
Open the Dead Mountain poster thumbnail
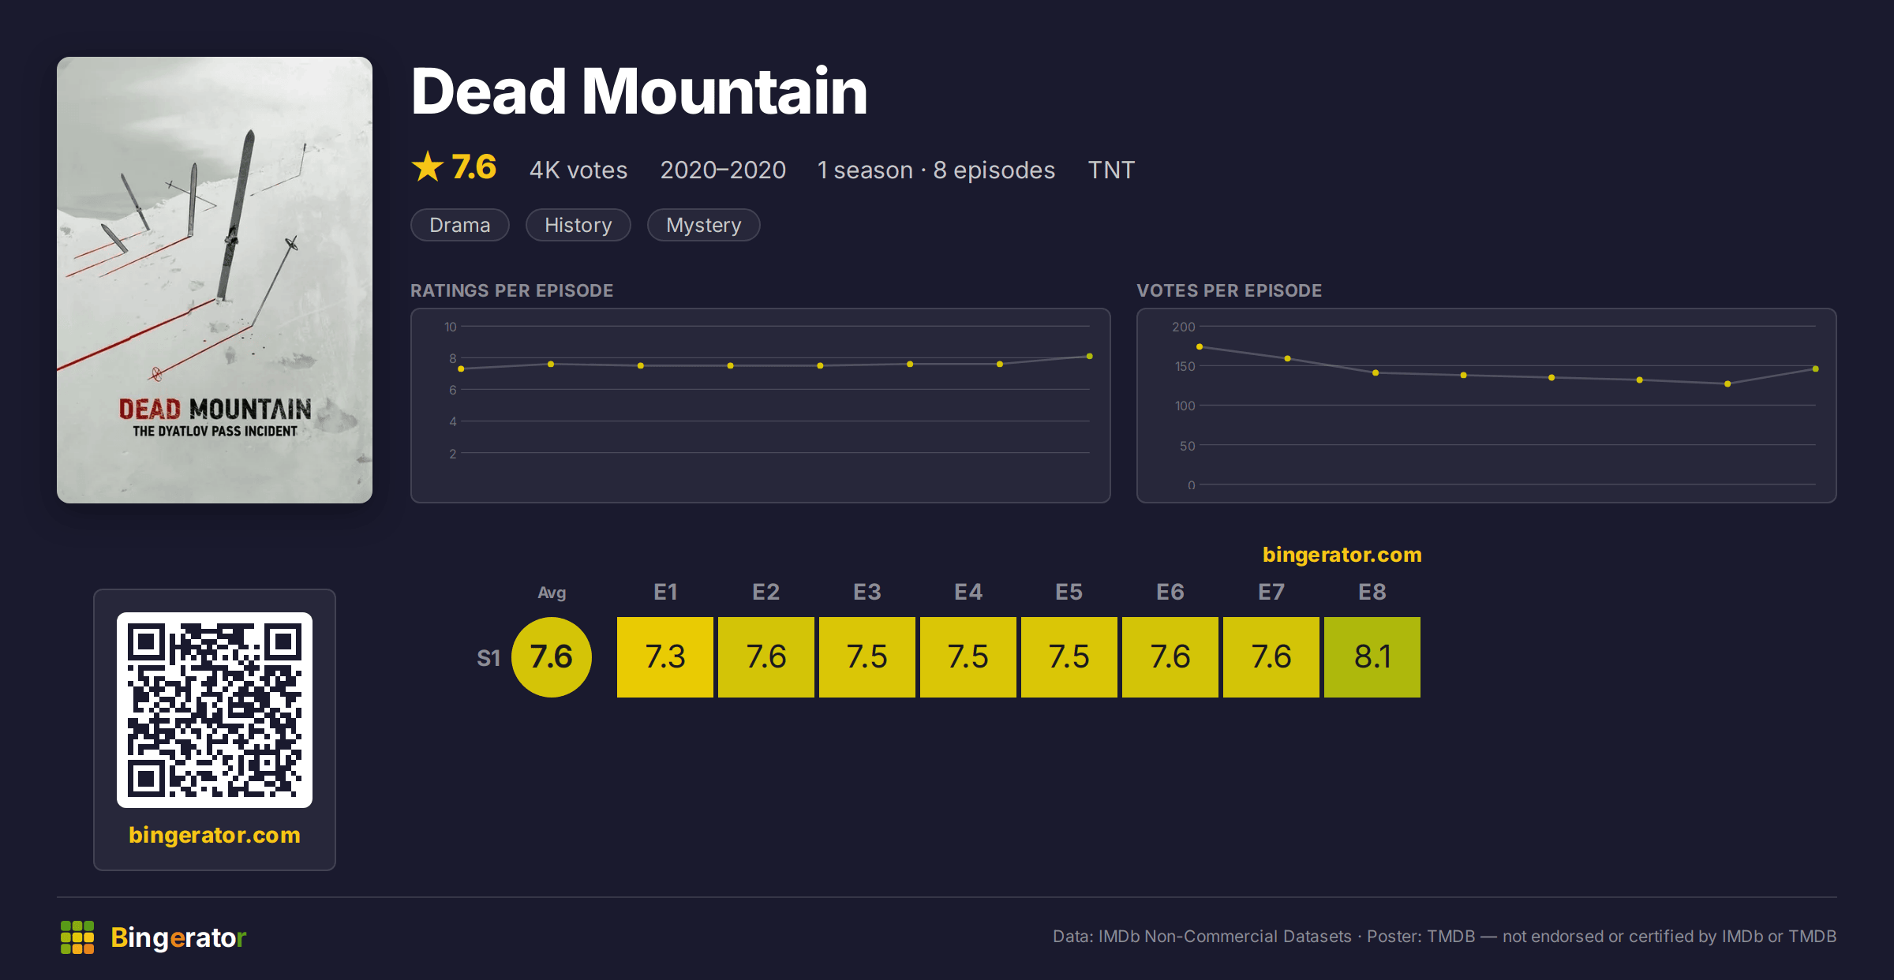click(215, 280)
